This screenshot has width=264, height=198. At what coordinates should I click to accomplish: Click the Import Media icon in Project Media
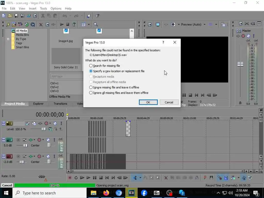(x=14, y=24)
